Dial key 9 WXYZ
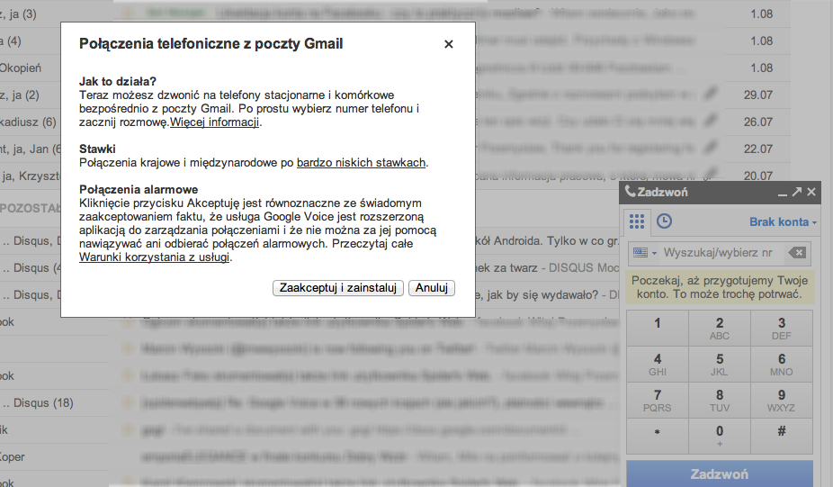 tap(782, 401)
